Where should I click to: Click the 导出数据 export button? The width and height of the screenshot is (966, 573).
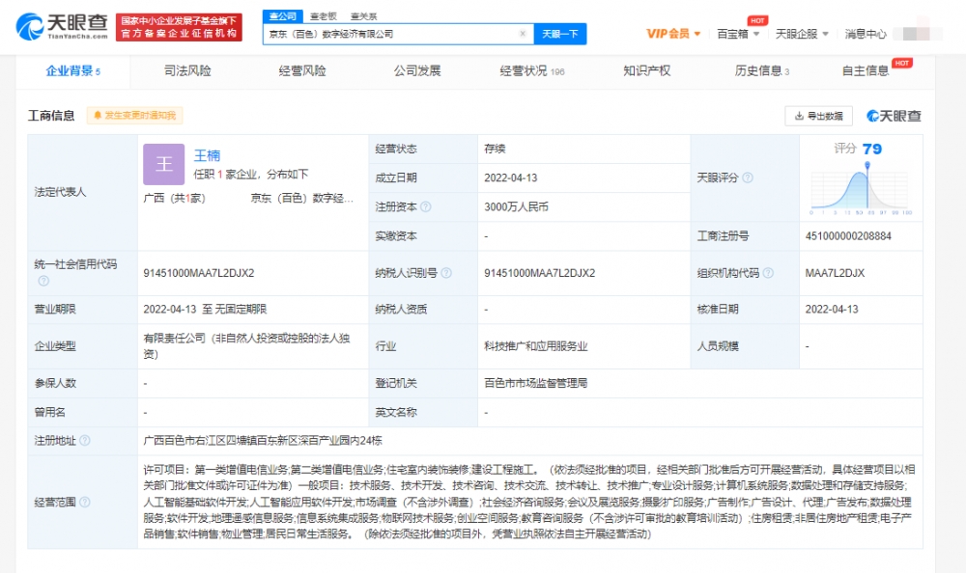(819, 116)
